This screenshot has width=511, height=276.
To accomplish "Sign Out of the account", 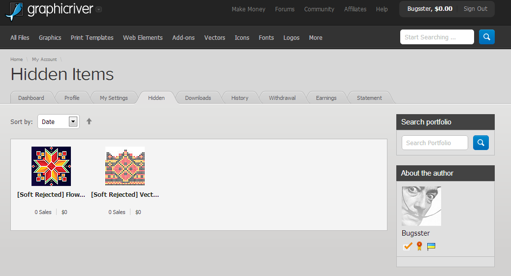I will pos(476,9).
